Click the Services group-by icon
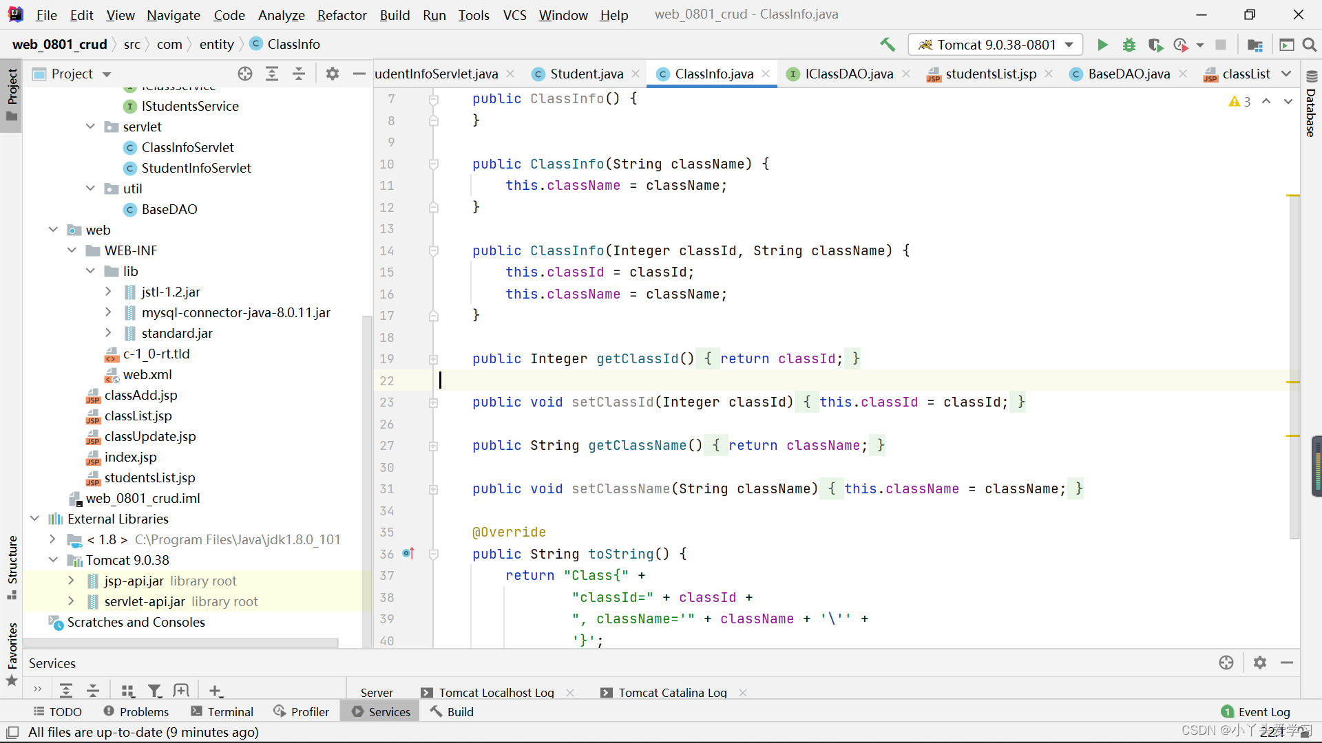The image size is (1322, 743). pyautogui.click(x=127, y=690)
